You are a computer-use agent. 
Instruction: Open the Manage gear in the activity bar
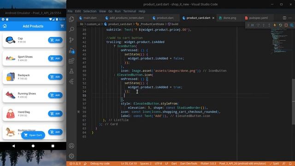[71, 156]
